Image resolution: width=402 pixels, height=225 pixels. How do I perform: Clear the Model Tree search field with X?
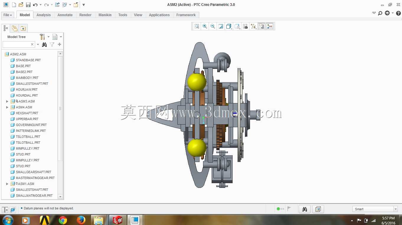pyautogui.click(x=32, y=44)
